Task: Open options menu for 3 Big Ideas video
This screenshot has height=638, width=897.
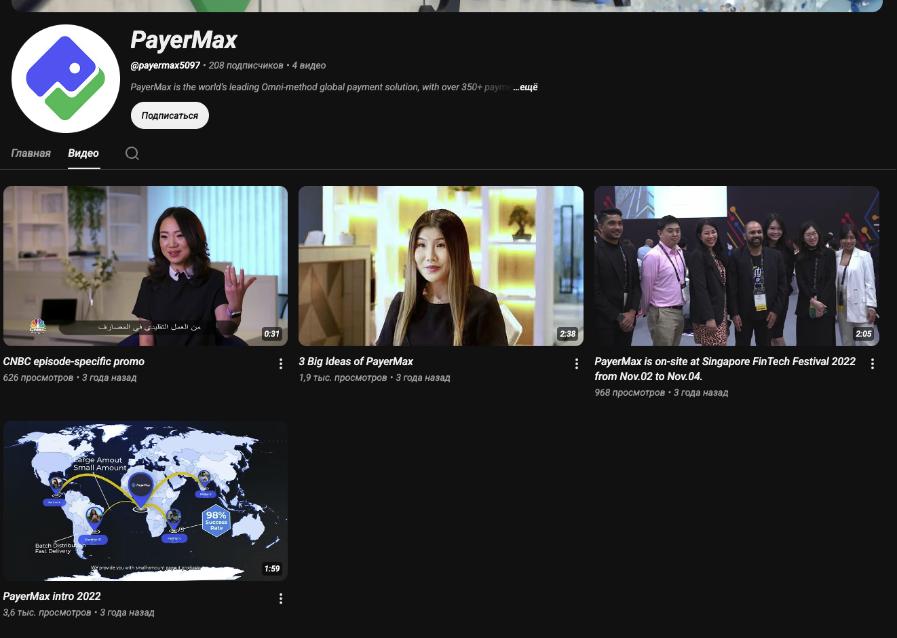Action: (x=577, y=364)
